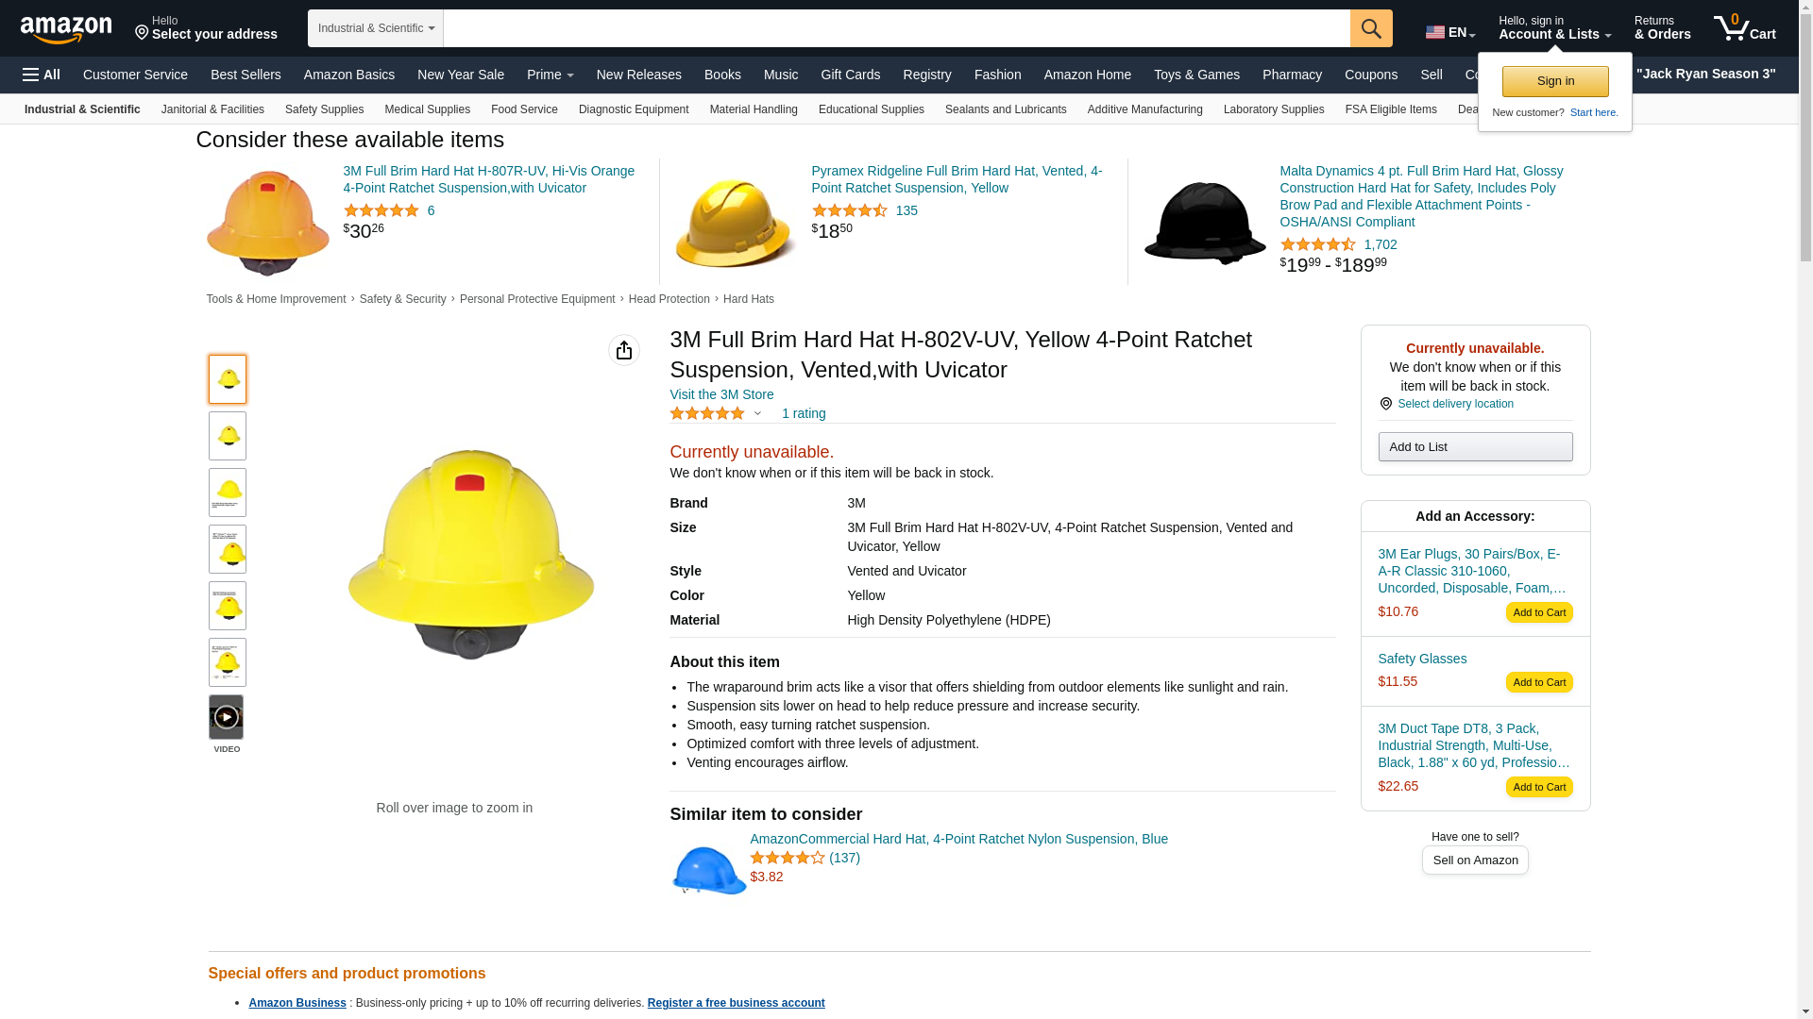This screenshot has height=1019, width=1813.
Task: Click the blue hard hat image
Action: 708,869
